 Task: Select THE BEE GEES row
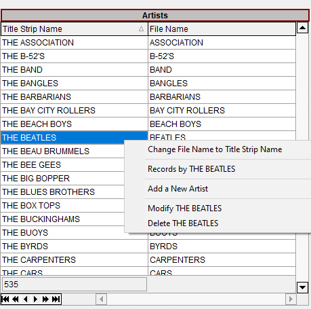62,165
